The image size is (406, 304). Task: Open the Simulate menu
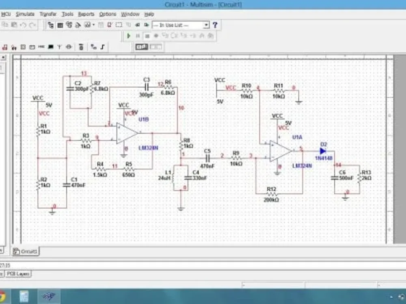tap(25, 14)
